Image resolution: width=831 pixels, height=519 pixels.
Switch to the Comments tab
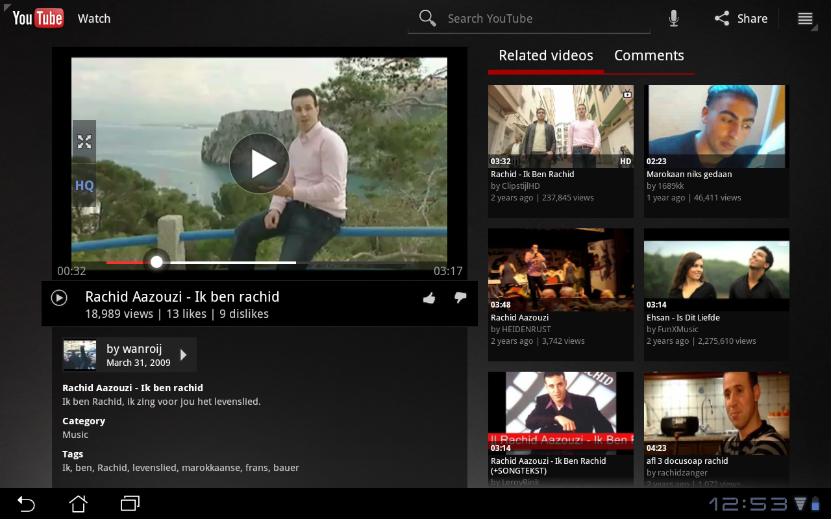point(649,56)
